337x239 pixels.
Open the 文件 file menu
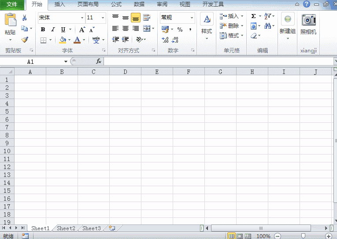12,4
